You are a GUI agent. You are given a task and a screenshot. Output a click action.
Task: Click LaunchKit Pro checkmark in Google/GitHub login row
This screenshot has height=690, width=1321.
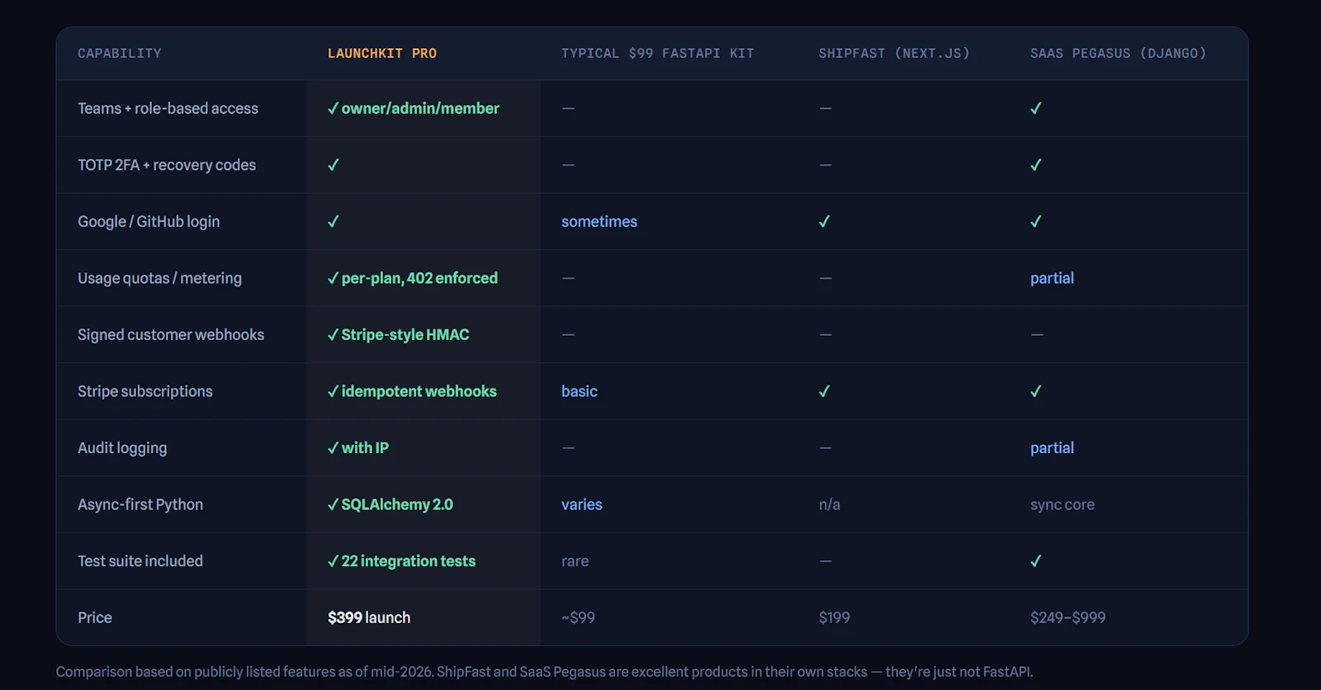pos(334,221)
